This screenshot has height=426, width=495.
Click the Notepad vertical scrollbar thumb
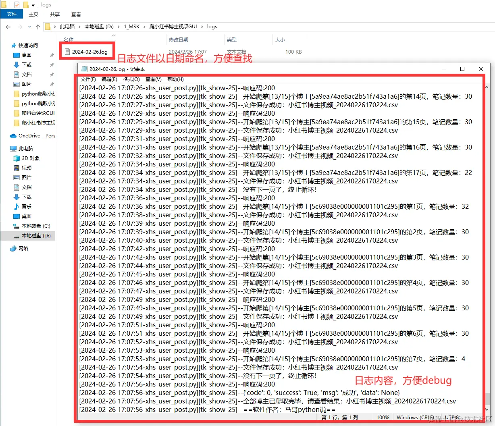487,398
